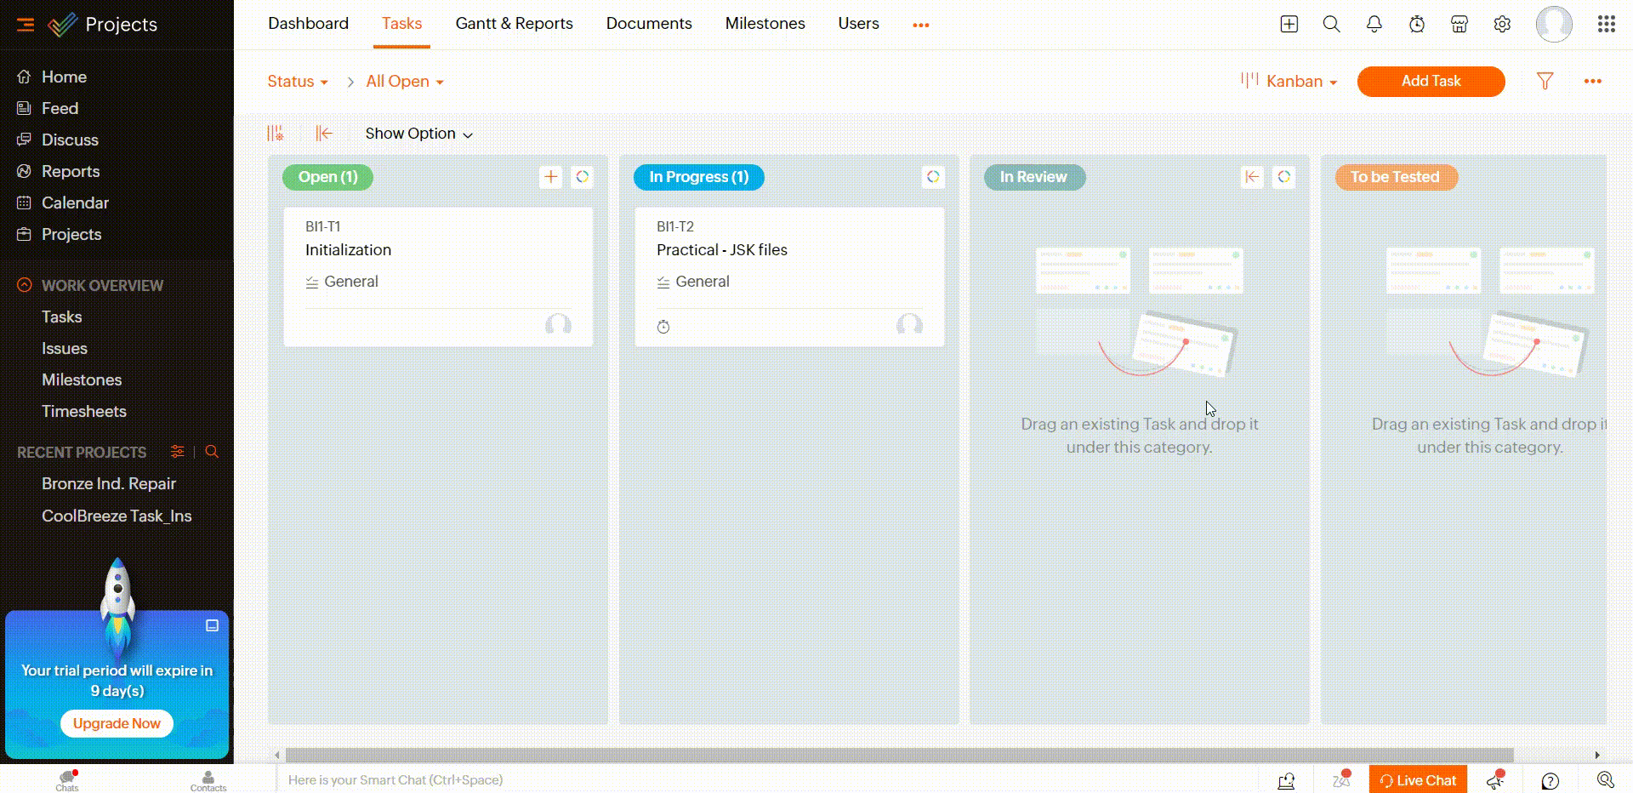1633x793 pixels.
Task: Click the filter funnel icon
Action: pyautogui.click(x=1545, y=81)
